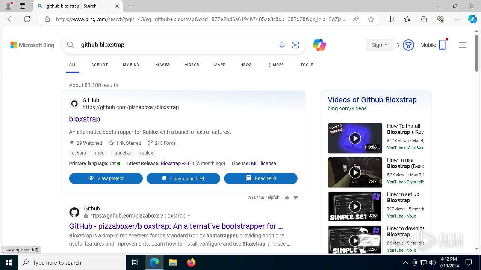Viewport: 481px width, 270px height.
Task: Search using the microphone
Action: (x=282, y=45)
